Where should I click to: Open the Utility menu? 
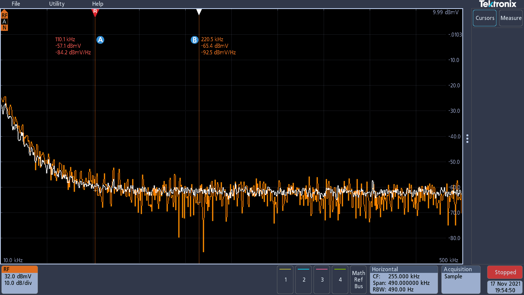[x=57, y=4]
